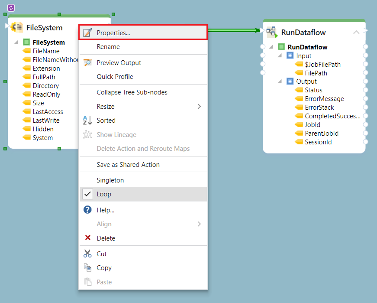
Task: Toggle Sorted ordering of fields
Action: [106, 121]
